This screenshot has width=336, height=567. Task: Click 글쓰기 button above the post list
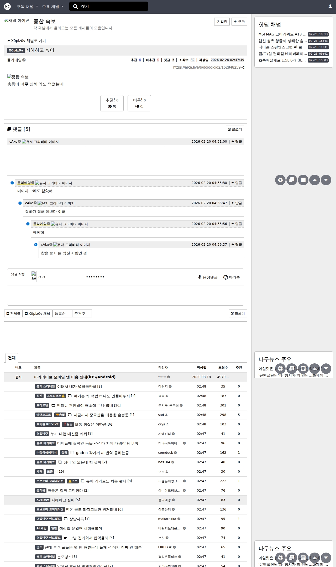click(238, 313)
